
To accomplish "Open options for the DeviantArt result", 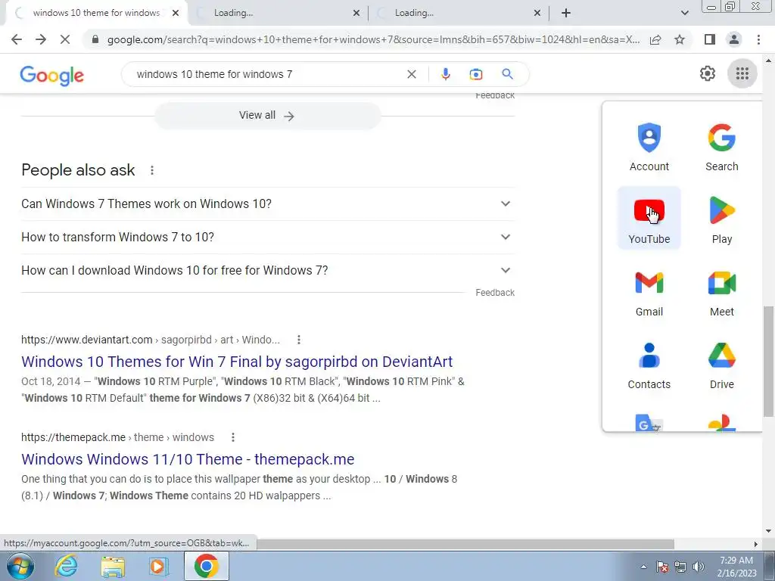I will (x=298, y=340).
